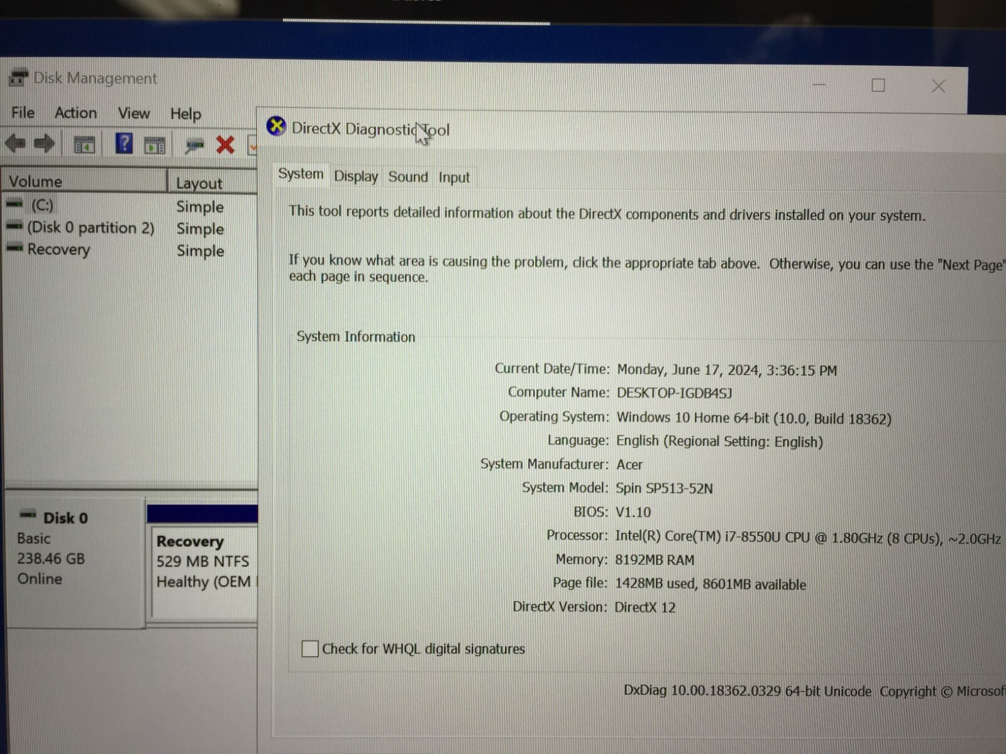The image size is (1006, 754).
Task: Sort by the Layout column header
Action: pyautogui.click(x=213, y=183)
